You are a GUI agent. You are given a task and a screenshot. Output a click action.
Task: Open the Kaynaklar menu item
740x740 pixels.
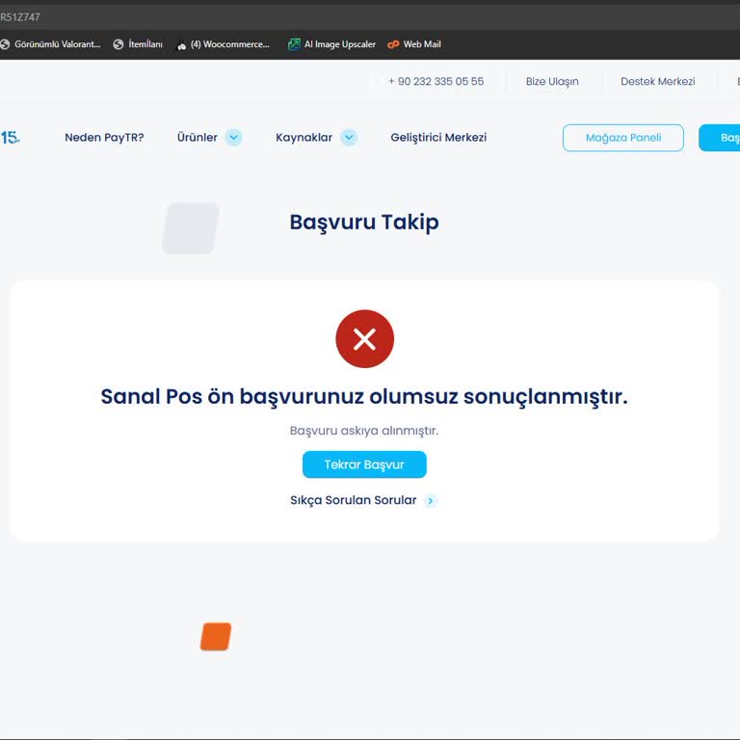pyautogui.click(x=304, y=138)
